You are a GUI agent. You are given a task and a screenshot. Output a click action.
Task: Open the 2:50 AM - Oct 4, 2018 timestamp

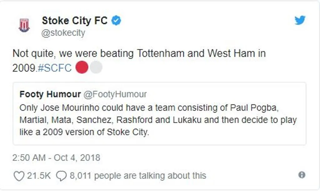(x=56, y=157)
